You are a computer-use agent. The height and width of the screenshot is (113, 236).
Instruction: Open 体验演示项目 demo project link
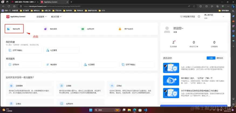point(187,16)
